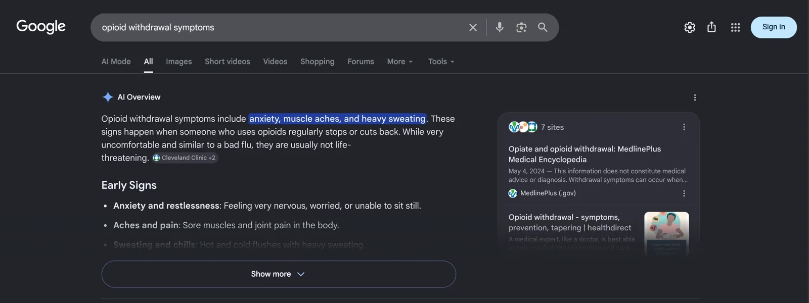Switch to AI Mode tab
This screenshot has width=809, height=303.
pos(116,62)
